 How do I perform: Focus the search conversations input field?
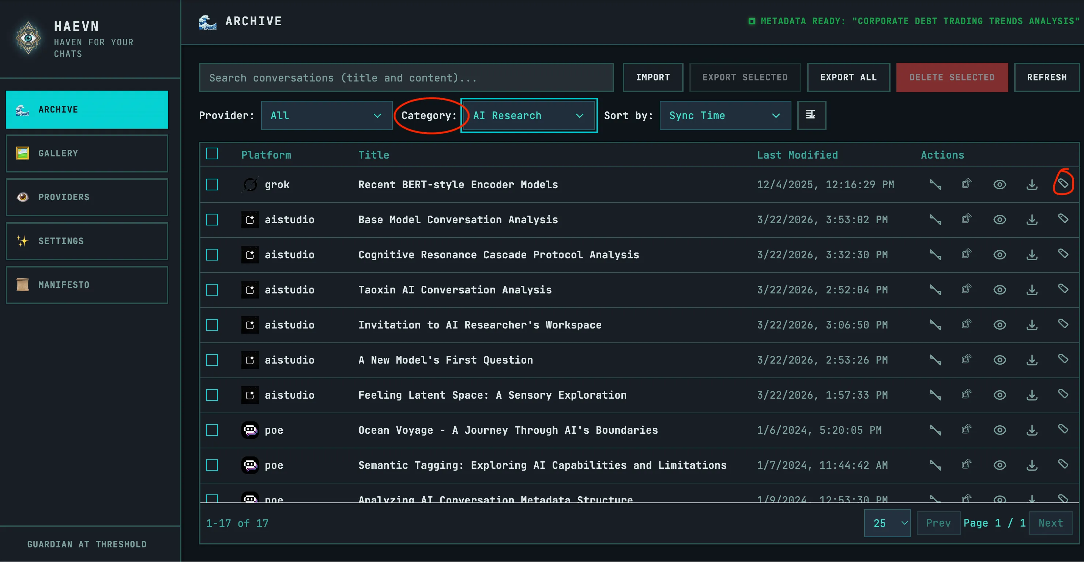tap(406, 78)
